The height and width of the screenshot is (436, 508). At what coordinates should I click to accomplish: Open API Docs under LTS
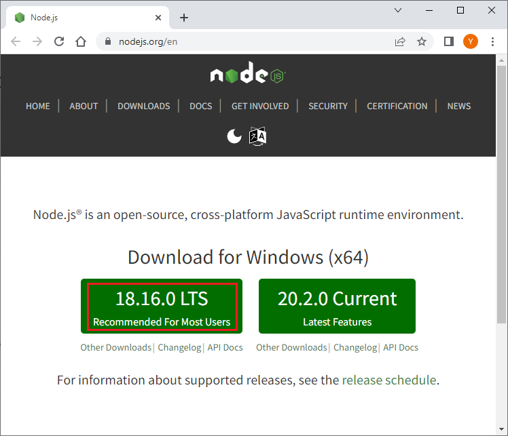click(x=225, y=347)
